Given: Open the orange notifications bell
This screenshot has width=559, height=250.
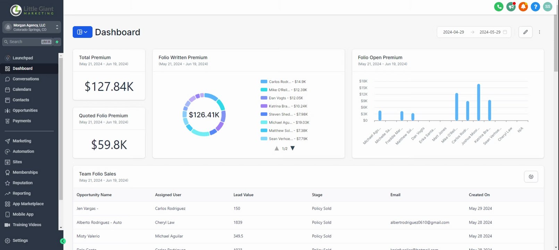Looking at the screenshot, I should (523, 7).
